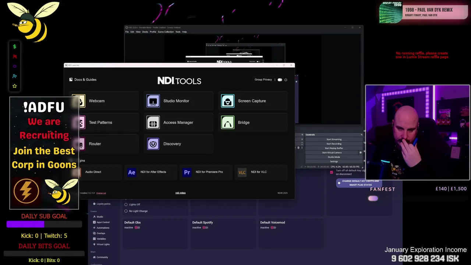Screen dimensions: 471x265
Task: Select the Lights Off radio button
Action: click(x=126, y=204)
